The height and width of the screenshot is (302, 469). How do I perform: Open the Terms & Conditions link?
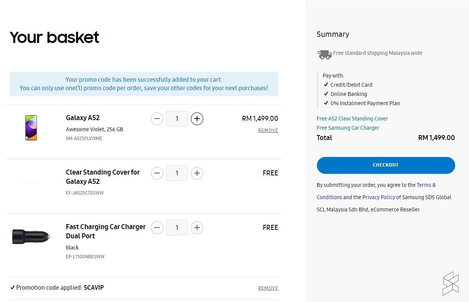[426, 185]
